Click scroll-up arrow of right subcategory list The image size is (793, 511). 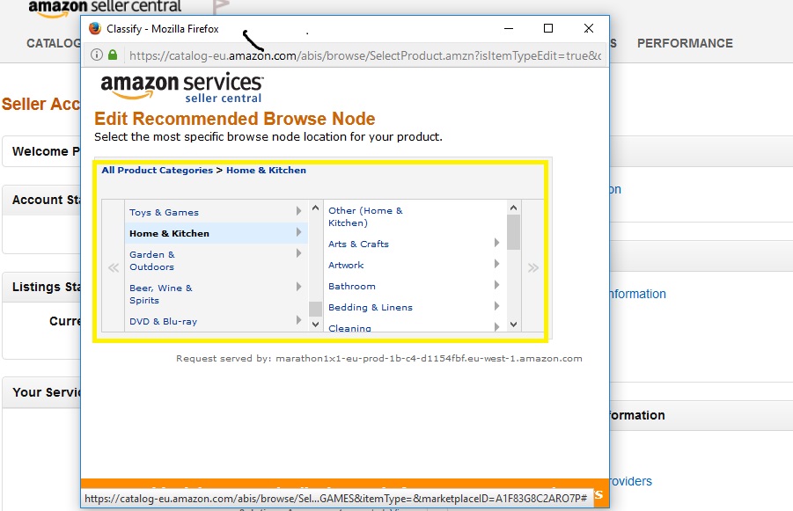[513, 208]
